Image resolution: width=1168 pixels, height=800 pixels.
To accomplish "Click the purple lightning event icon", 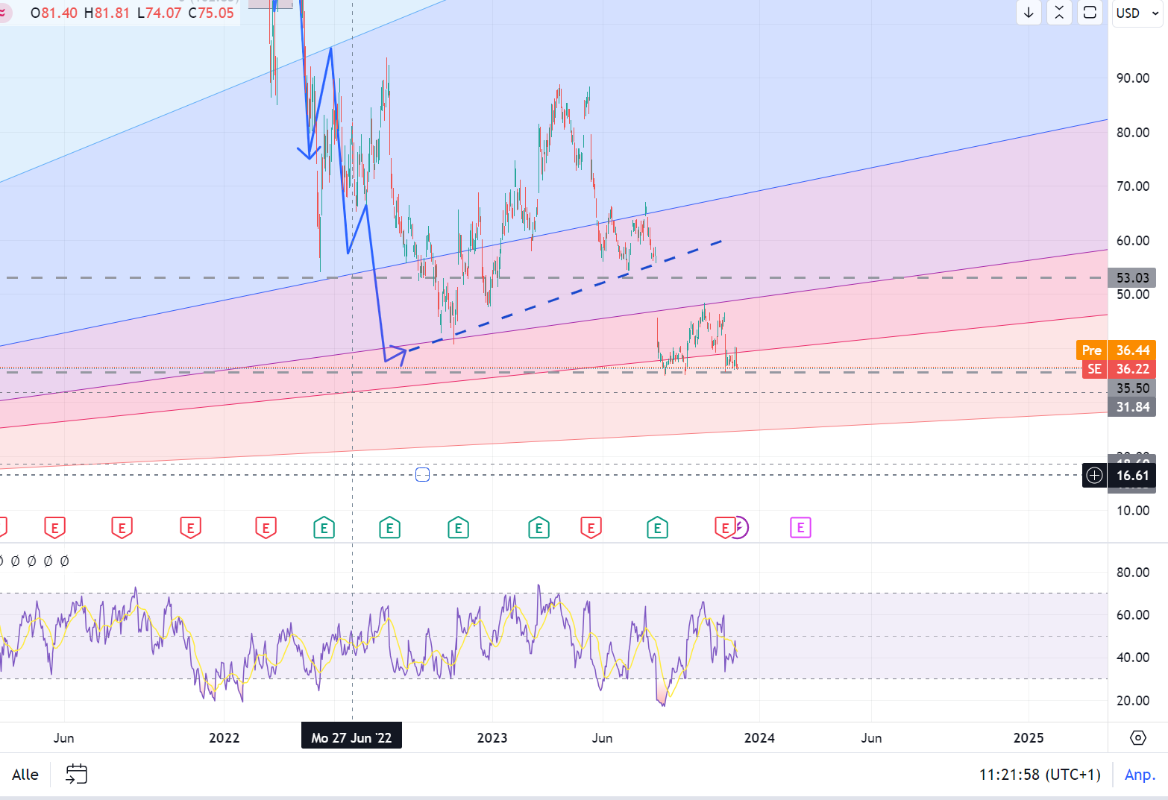I will [x=738, y=528].
